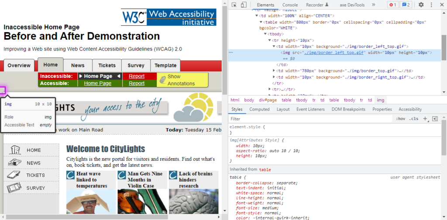Viewport: 447px width, 220px height.
Task: Open the Event Listeners tab
Action: coord(310,109)
